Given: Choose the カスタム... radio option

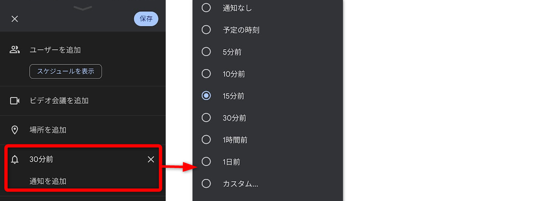Looking at the screenshot, I should tap(206, 184).
